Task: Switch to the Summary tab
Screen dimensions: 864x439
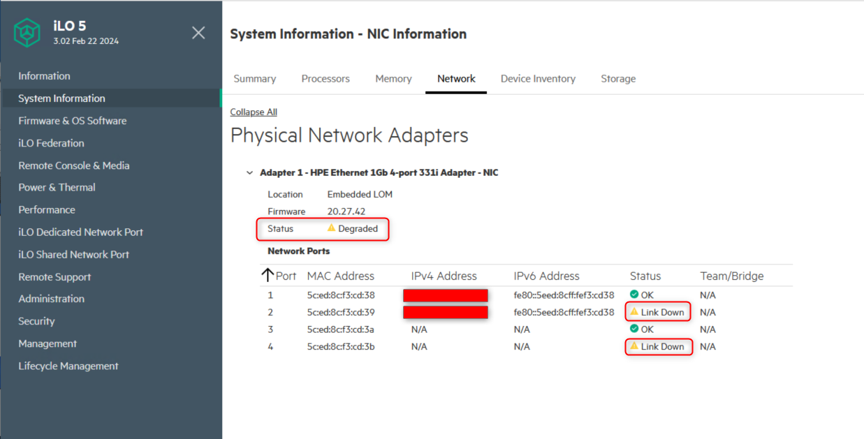Action: (x=255, y=79)
